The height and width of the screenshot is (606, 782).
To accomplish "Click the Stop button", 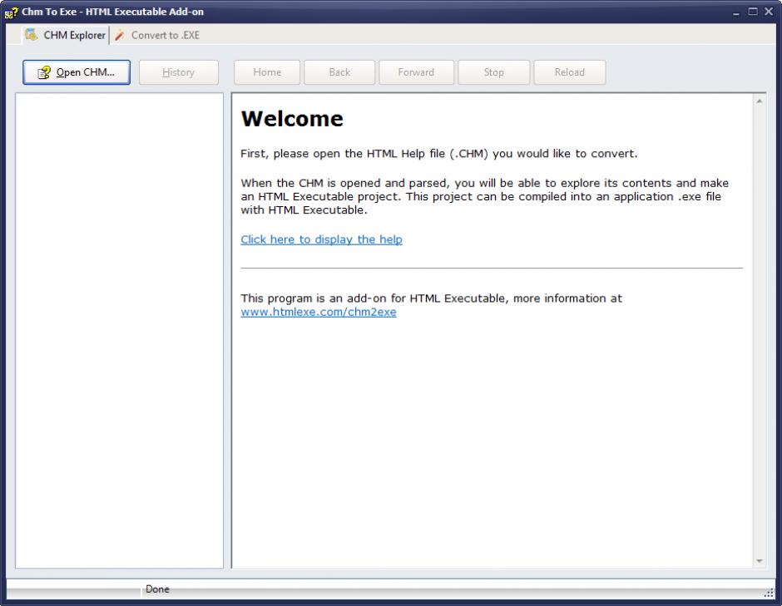I will point(493,72).
